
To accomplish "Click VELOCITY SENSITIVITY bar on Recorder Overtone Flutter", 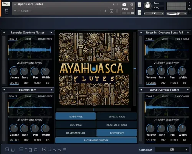I will pos(30,60).
